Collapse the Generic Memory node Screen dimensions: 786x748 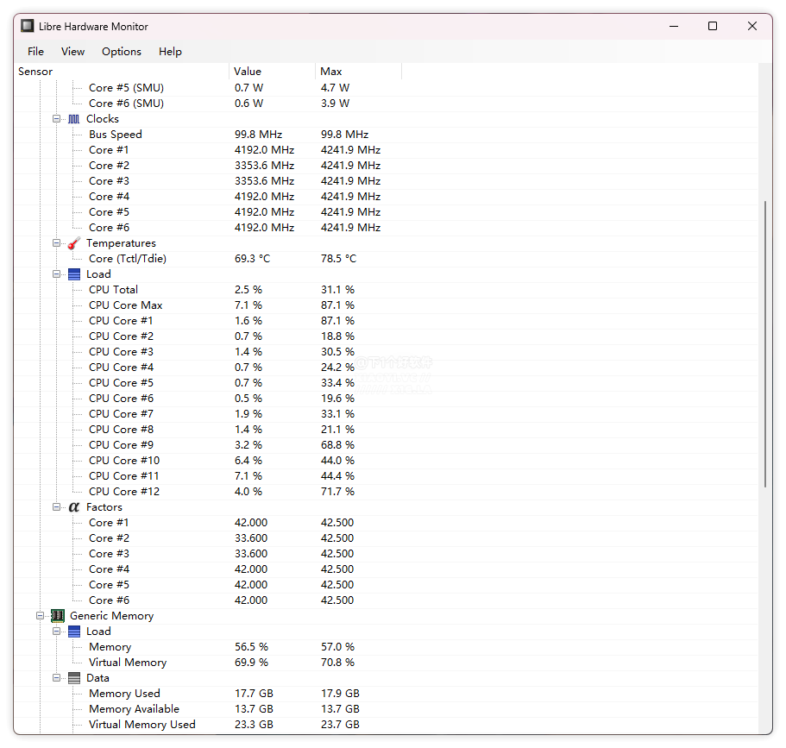click(40, 616)
